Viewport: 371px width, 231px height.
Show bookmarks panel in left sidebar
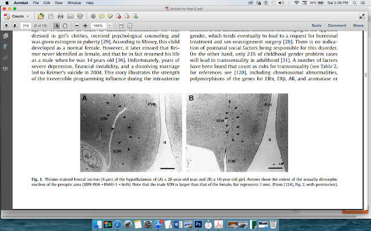pyautogui.click(x=6, y=47)
